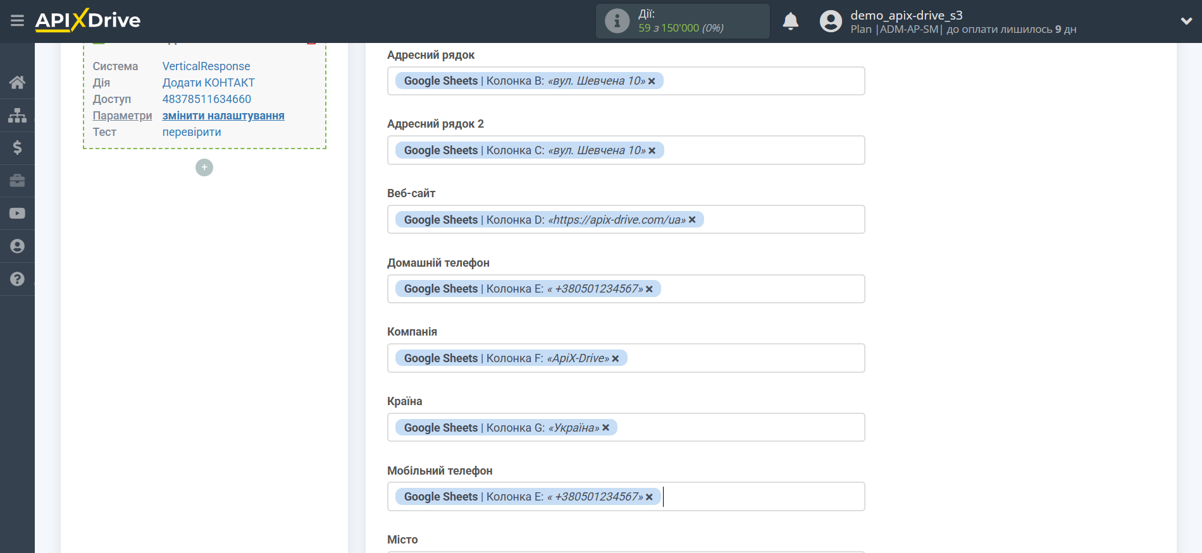Click into Веб-сайт input field

click(x=626, y=219)
